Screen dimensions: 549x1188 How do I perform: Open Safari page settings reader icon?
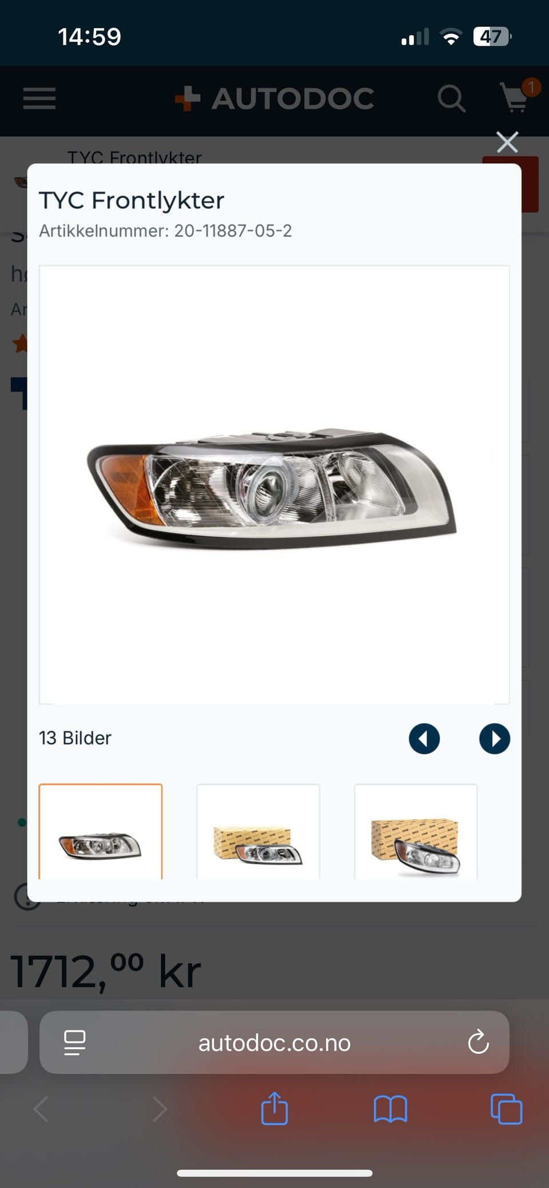[x=75, y=1043]
